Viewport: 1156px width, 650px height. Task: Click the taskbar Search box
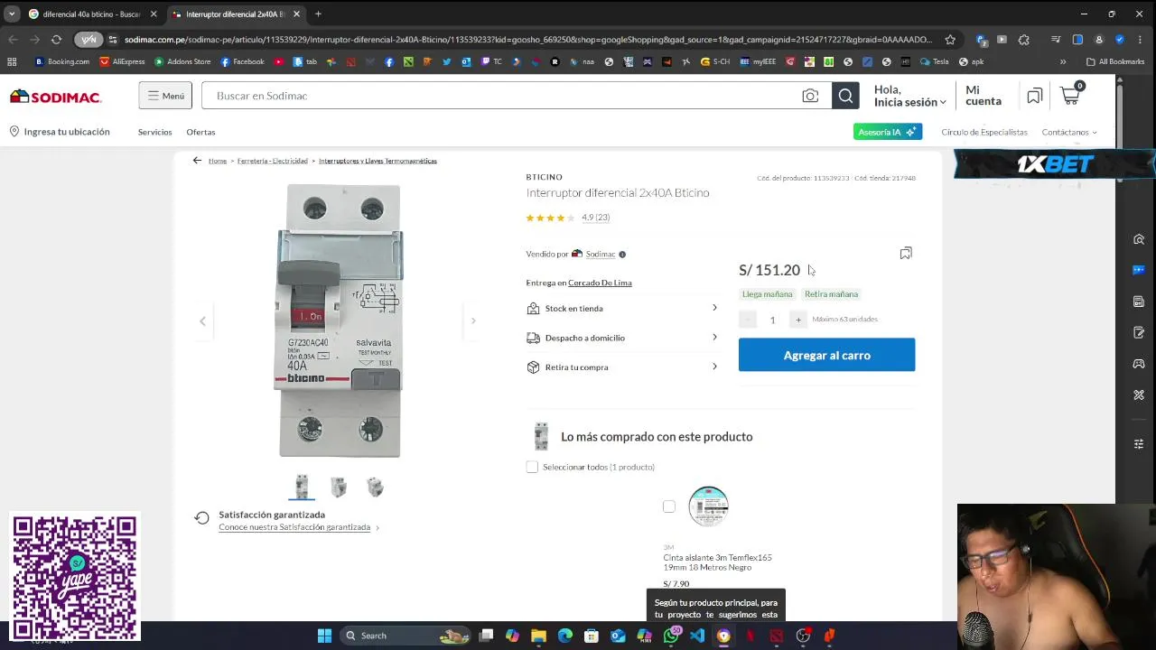406,636
